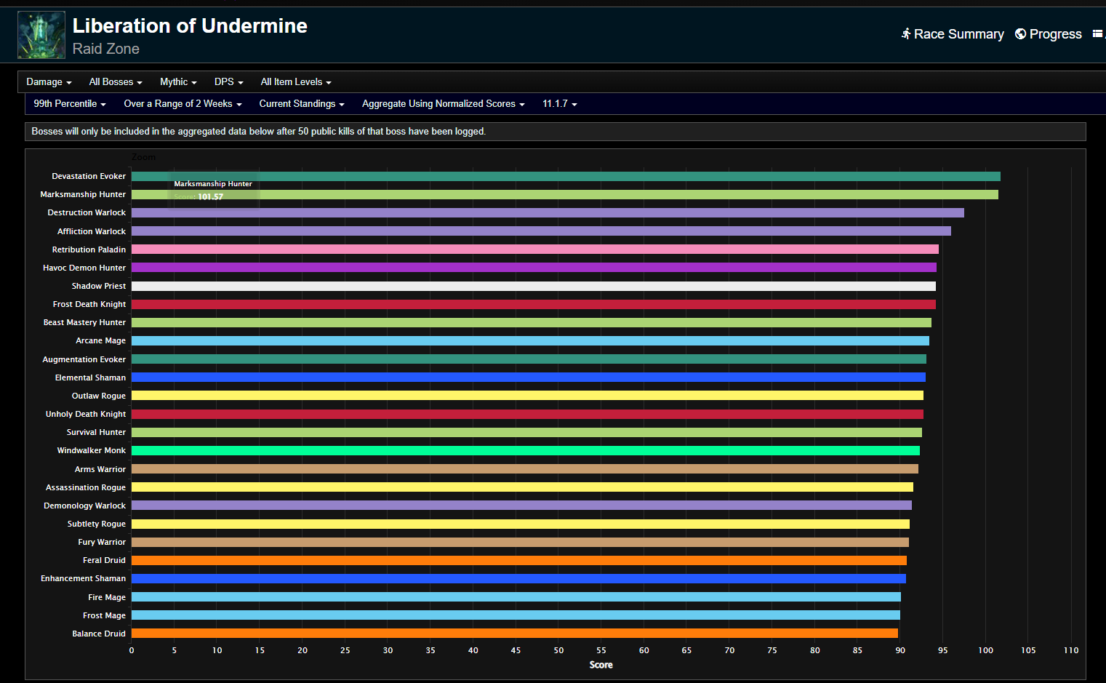The width and height of the screenshot is (1106, 683).
Task: Select the pink Retribution Paladin bar
Action: click(535, 249)
